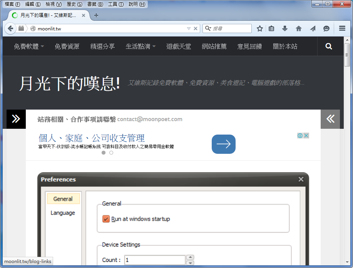Open the Firefox hamburger menu

[342, 28]
